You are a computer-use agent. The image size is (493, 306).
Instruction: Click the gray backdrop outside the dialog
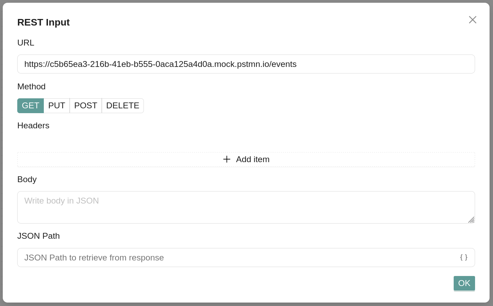pyautogui.click(x=491, y=152)
